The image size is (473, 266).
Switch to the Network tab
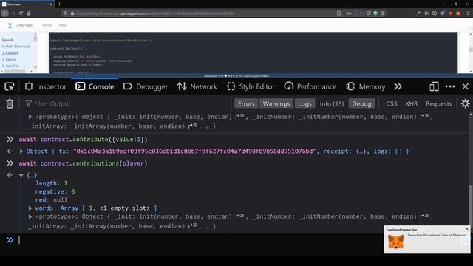pyautogui.click(x=197, y=87)
